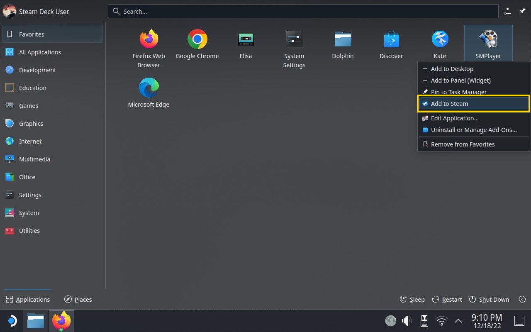Switch to Firefox in the taskbar
The image size is (531, 332).
pos(61,321)
